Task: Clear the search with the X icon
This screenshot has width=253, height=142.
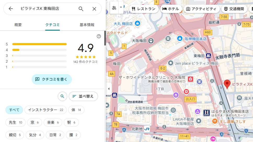Action: click(x=94, y=9)
